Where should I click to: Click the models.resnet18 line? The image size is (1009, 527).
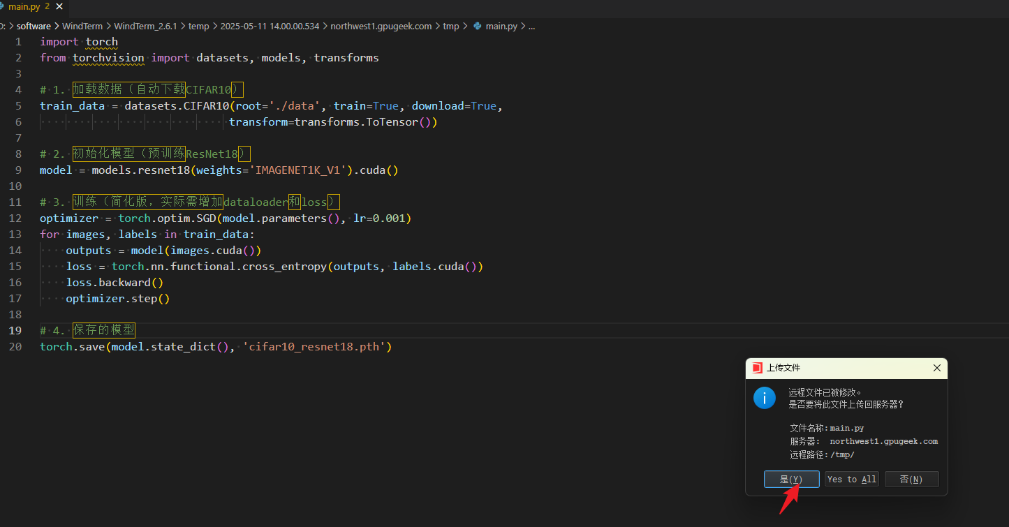pos(219,170)
